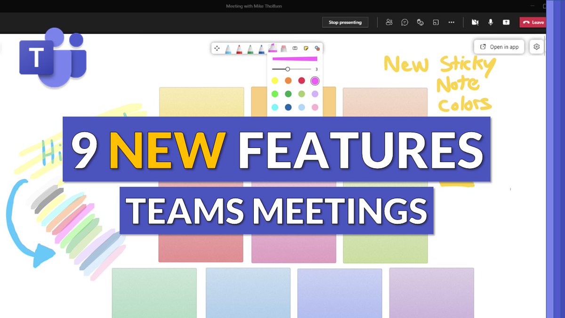This screenshot has height=318, width=565.
Task: Select the light green sticky note beside pink
Action: [386, 248]
